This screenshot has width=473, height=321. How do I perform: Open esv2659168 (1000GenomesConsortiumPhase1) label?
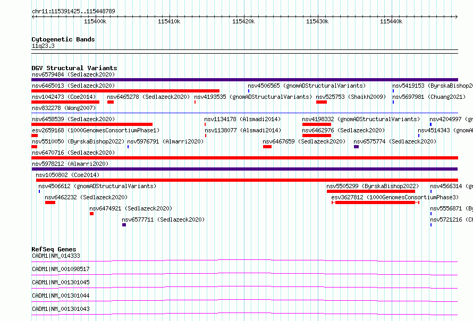[96, 130]
